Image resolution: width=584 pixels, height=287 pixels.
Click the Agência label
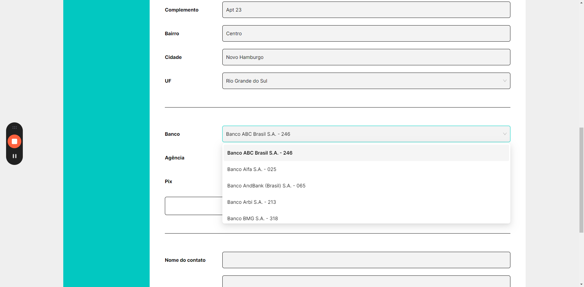click(x=175, y=158)
